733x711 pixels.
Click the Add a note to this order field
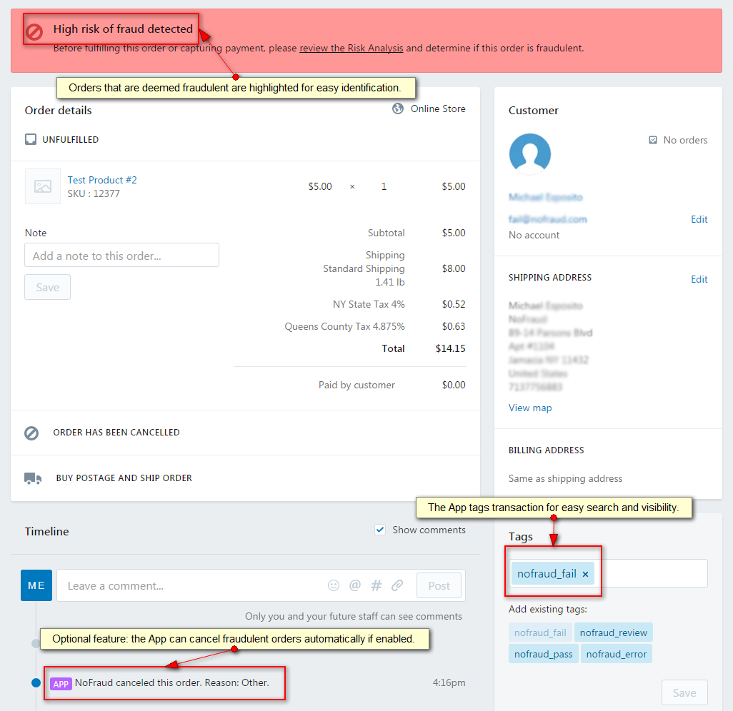tap(121, 255)
